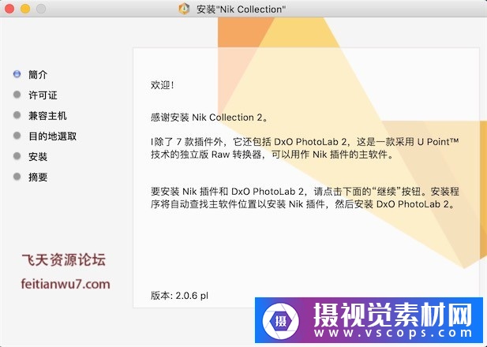Minimize the installer using the yellow button
The width and height of the screenshot is (487, 347).
click(x=26, y=9)
